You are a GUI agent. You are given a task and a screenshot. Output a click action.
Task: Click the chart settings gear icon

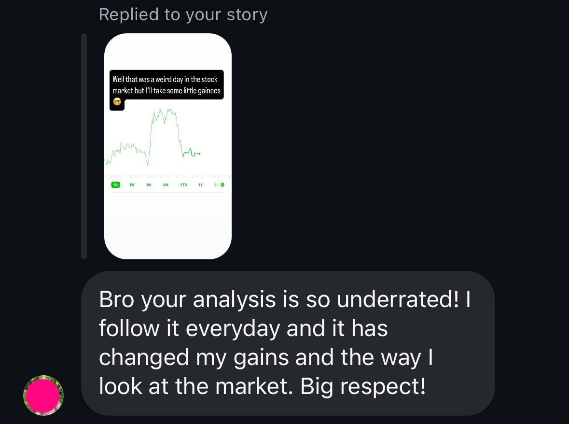click(x=222, y=184)
